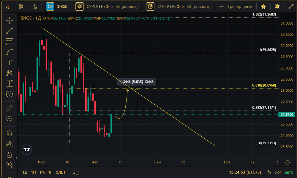Image resolution: width=297 pixels, height=178 pixels.
Task: Select the 1М date range
Action: [x=42, y=172]
